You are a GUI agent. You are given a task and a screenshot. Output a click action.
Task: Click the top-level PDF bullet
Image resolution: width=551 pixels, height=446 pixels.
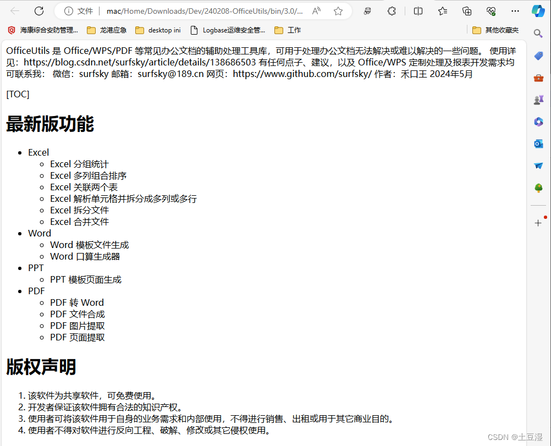point(36,291)
